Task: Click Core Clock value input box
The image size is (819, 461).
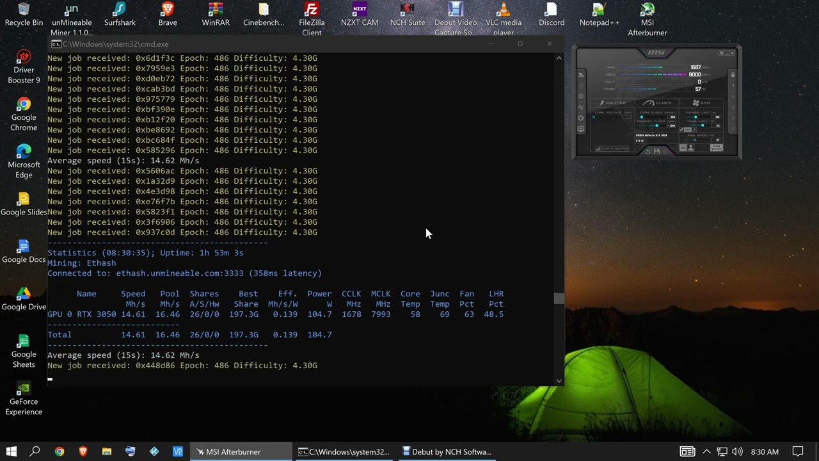Action: [671, 117]
